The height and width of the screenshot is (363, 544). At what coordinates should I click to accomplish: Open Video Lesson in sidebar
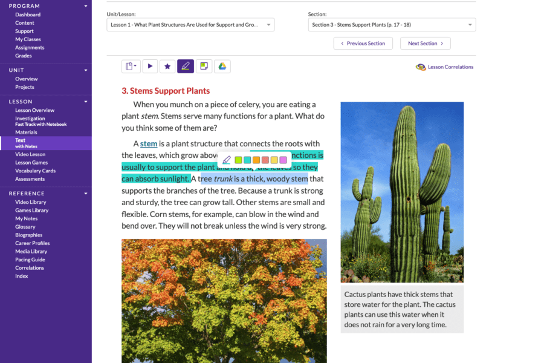tap(30, 154)
